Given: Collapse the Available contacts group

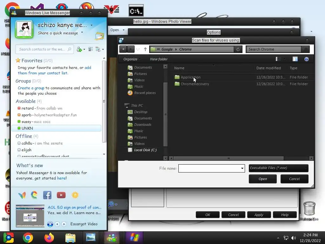Looking at the screenshot, I should 25,101.
